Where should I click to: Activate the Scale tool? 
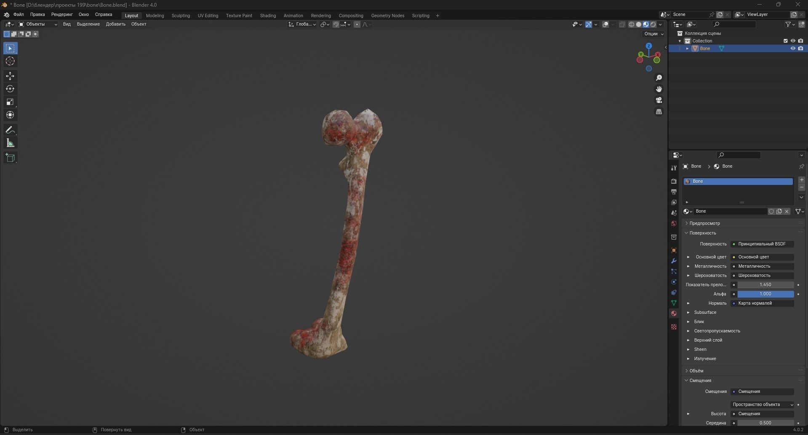click(x=10, y=102)
